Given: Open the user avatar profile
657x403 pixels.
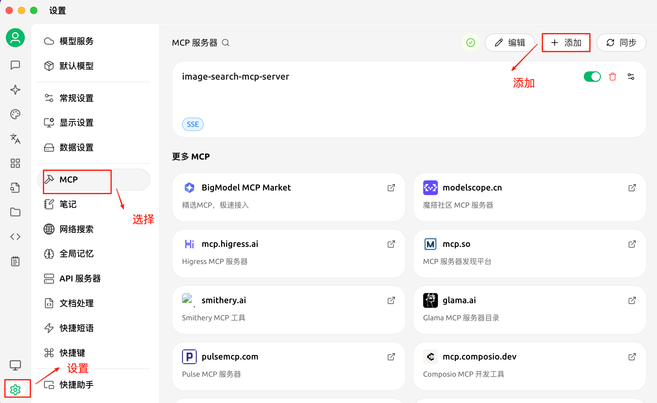Looking at the screenshot, I should click(x=15, y=38).
